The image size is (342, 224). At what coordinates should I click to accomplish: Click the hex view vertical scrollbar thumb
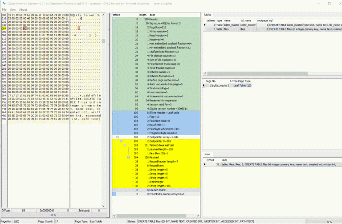(x=103, y=41)
